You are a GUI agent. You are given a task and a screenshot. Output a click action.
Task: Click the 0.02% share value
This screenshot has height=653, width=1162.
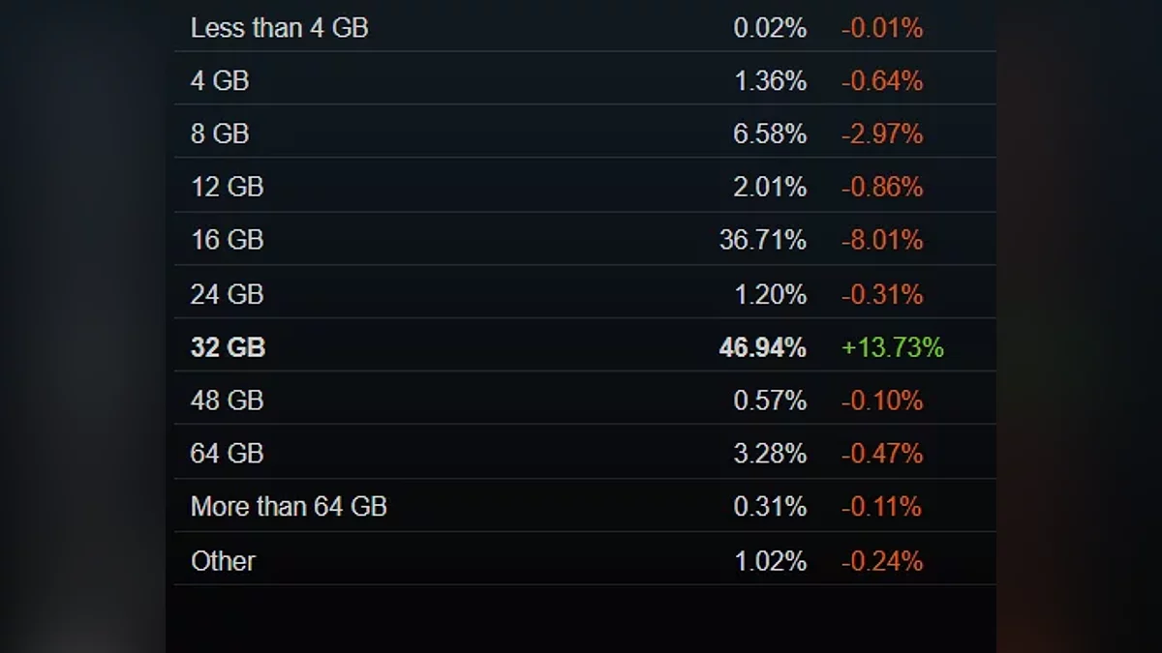pyautogui.click(x=770, y=28)
